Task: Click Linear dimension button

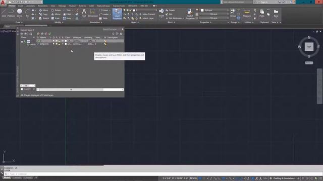Action: (103, 10)
